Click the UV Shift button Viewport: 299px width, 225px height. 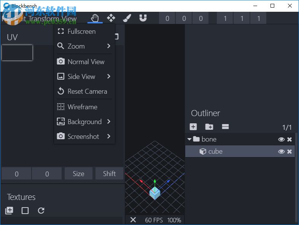click(x=110, y=174)
